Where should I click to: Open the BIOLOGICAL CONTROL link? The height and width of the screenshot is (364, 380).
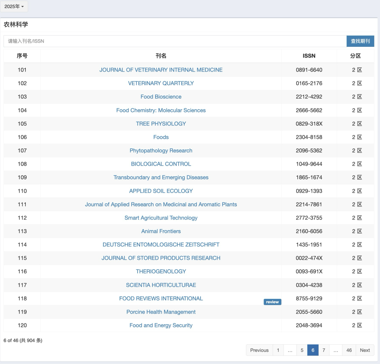pyautogui.click(x=161, y=164)
